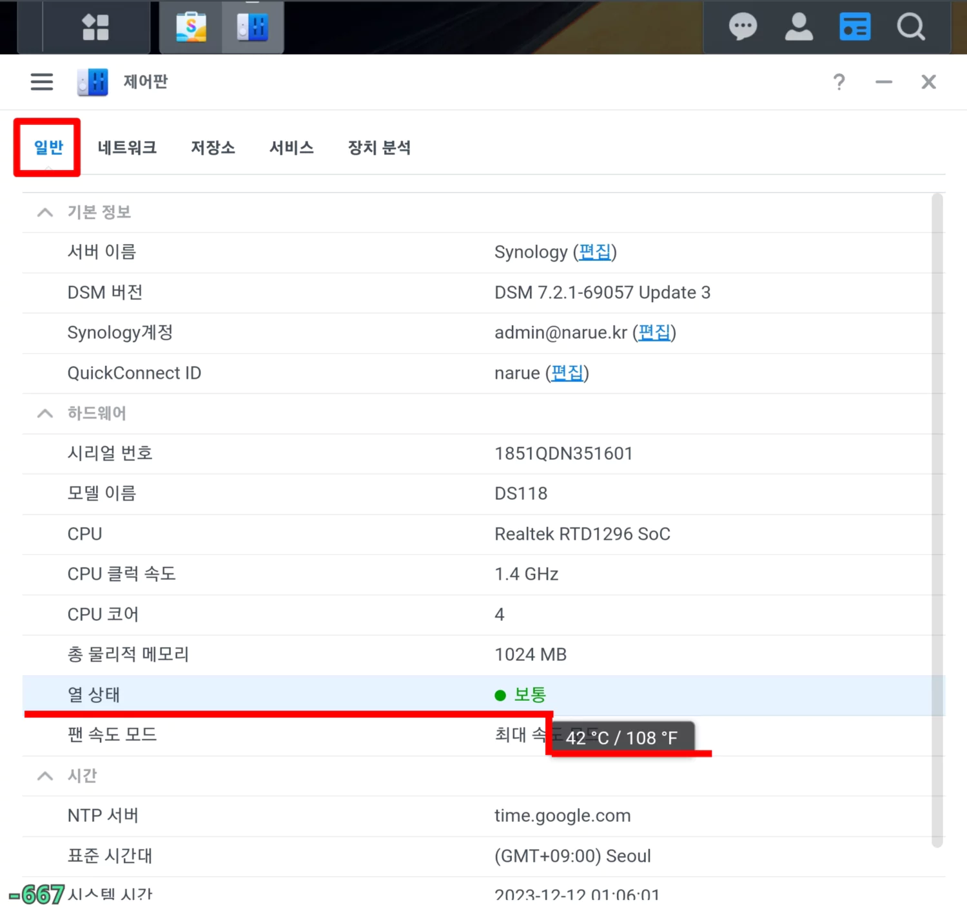Click the green 보통 thermal status
This screenshot has height=916, width=967.
click(x=530, y=695)
